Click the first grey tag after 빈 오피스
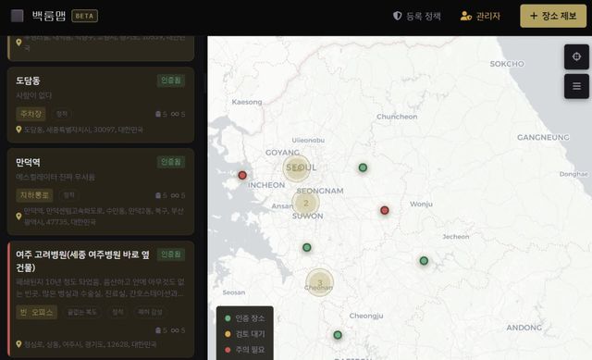The width and height of the screenshot is (592, 360). pyautogui.click(x=82, y=312)
